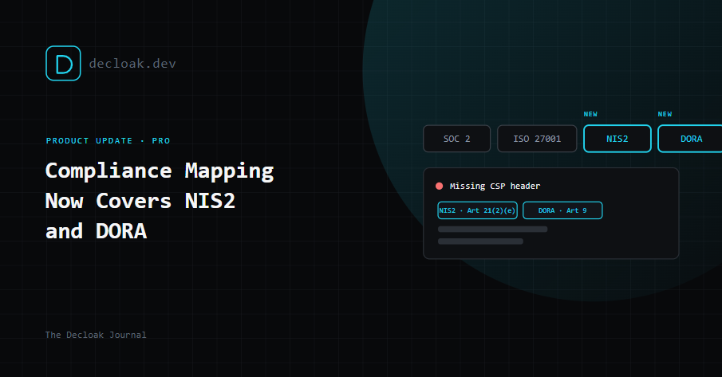Click the NEW badge above DORA
This screenshot has height=377, width=722.
(x=665, y=114)
